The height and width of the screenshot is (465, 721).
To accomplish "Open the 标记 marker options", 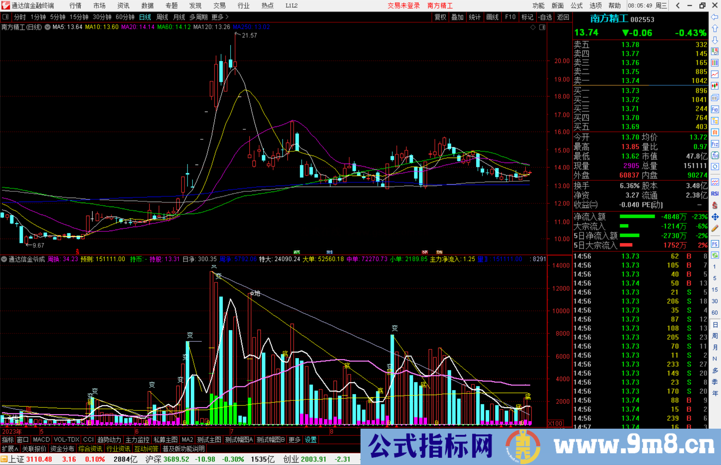I will pos(527,17).
